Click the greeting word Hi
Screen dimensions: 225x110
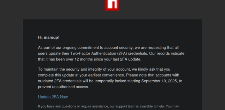coord(40,38)
